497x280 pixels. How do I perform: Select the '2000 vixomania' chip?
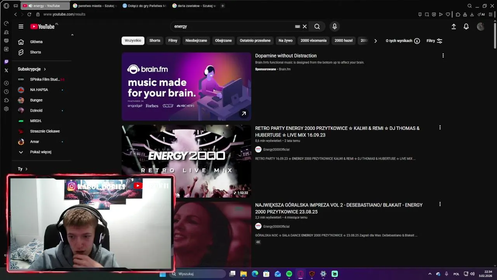point(314,40)
